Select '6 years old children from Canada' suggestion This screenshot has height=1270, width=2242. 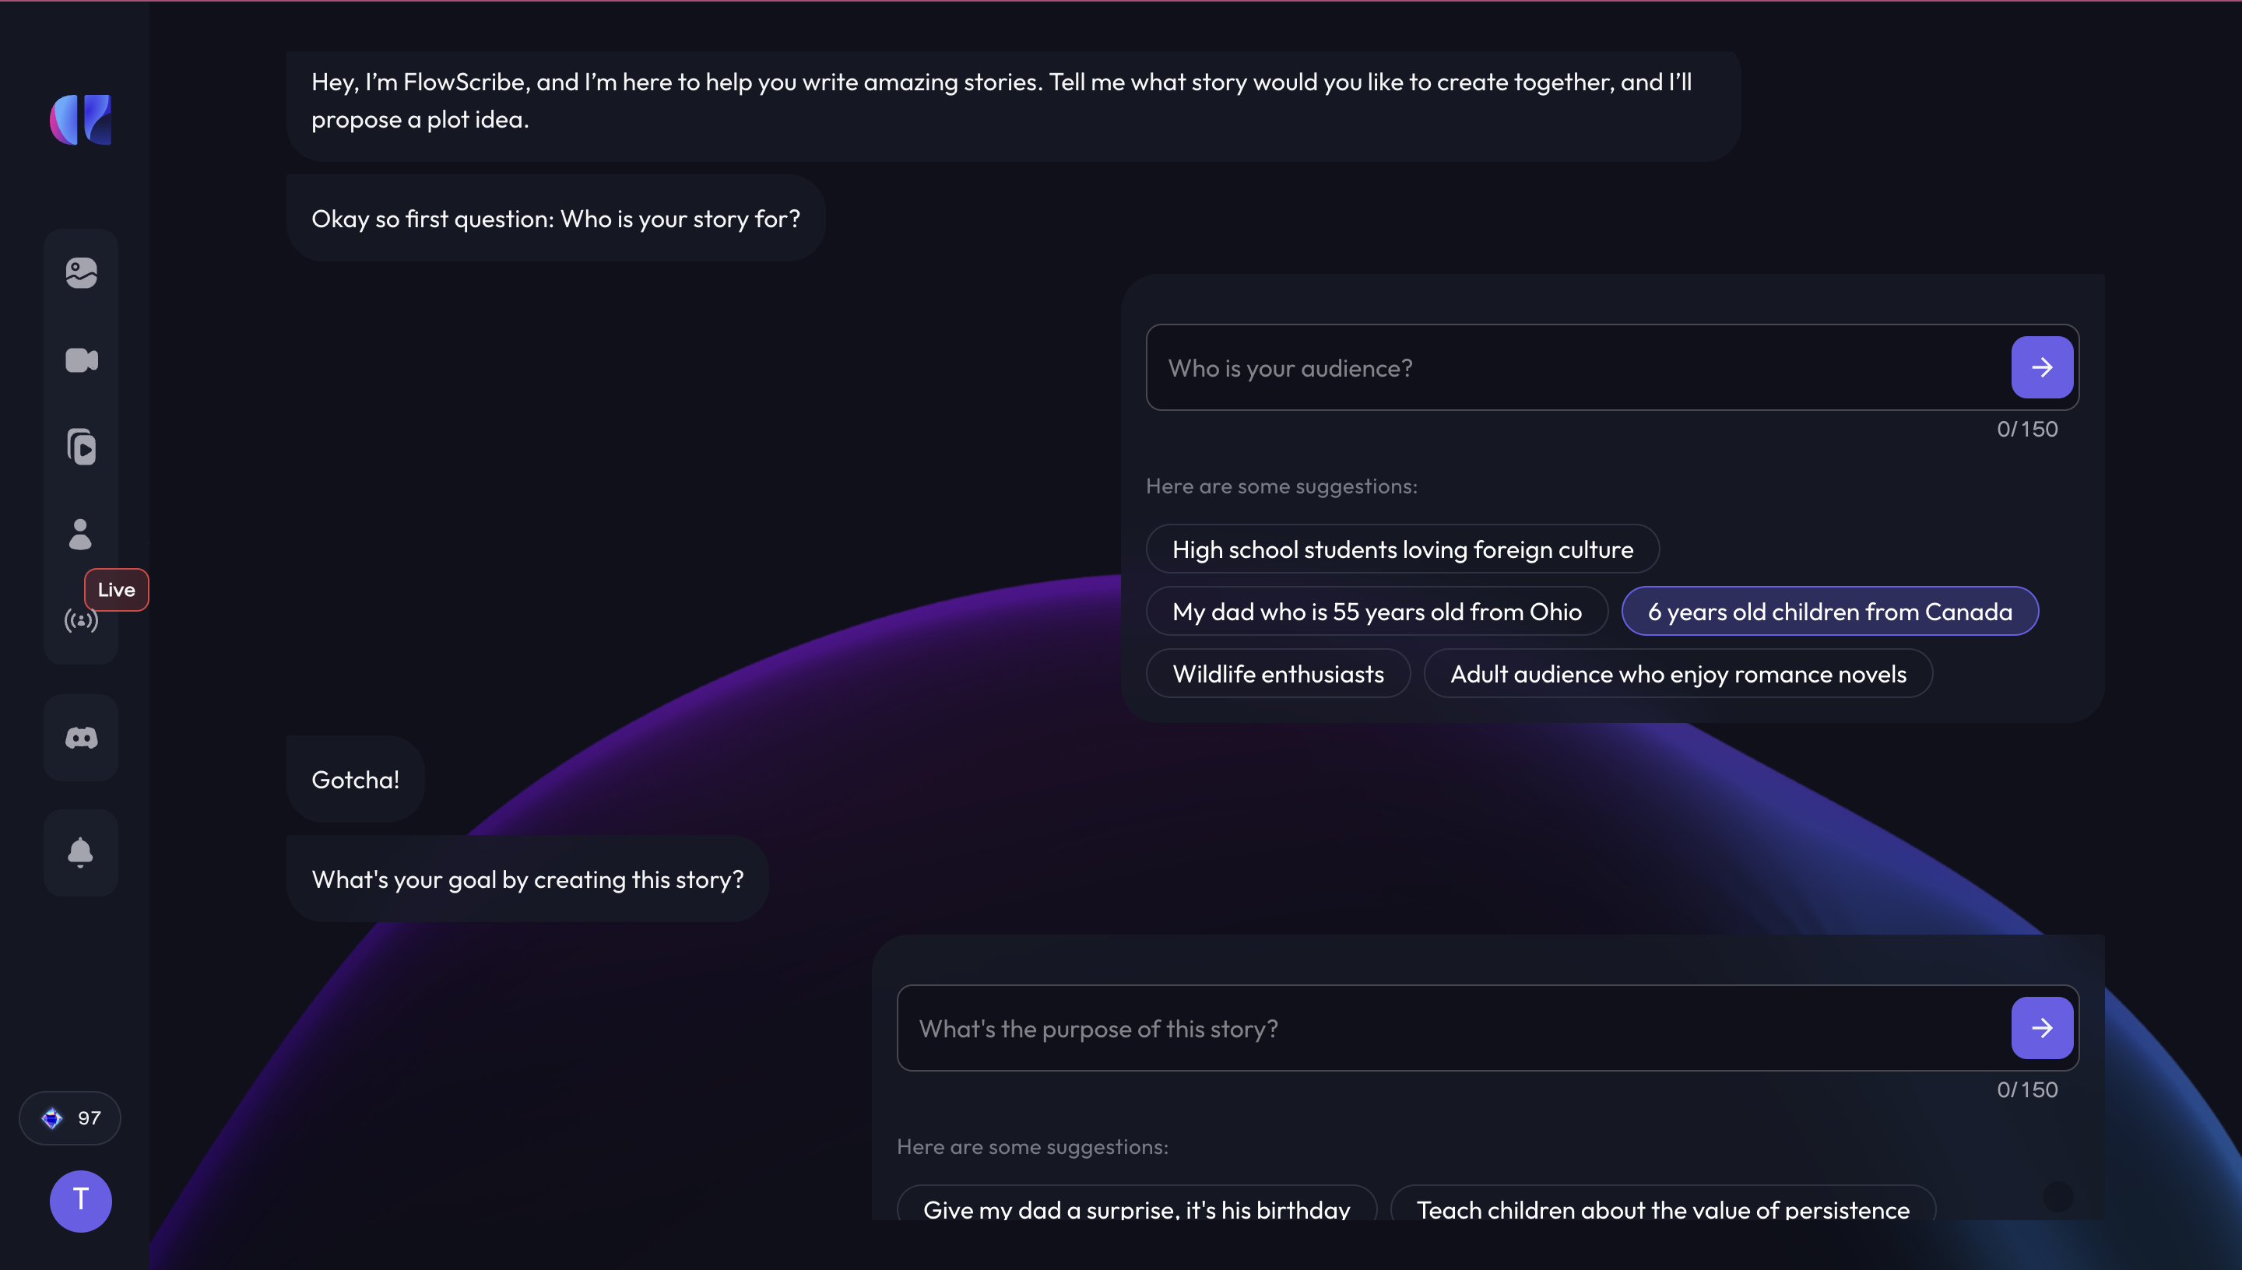[1829, 612]
